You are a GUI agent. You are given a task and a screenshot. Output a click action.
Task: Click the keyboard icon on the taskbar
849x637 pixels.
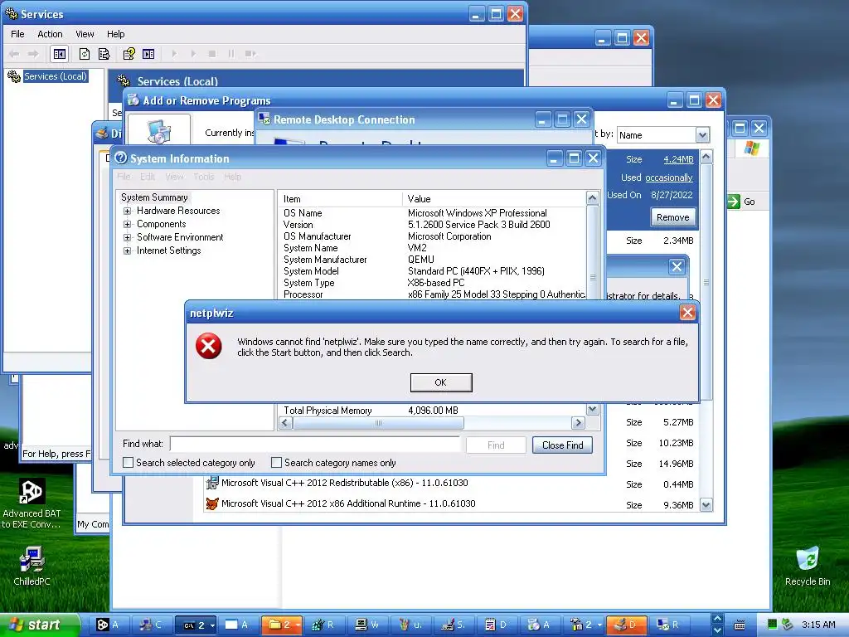click(x=739, y=625)
